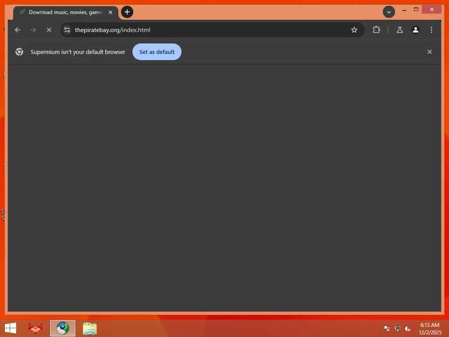Open the Extensions puzzle icon
The height and width of the screenshot is (337, 449).
tap(376, 30)
